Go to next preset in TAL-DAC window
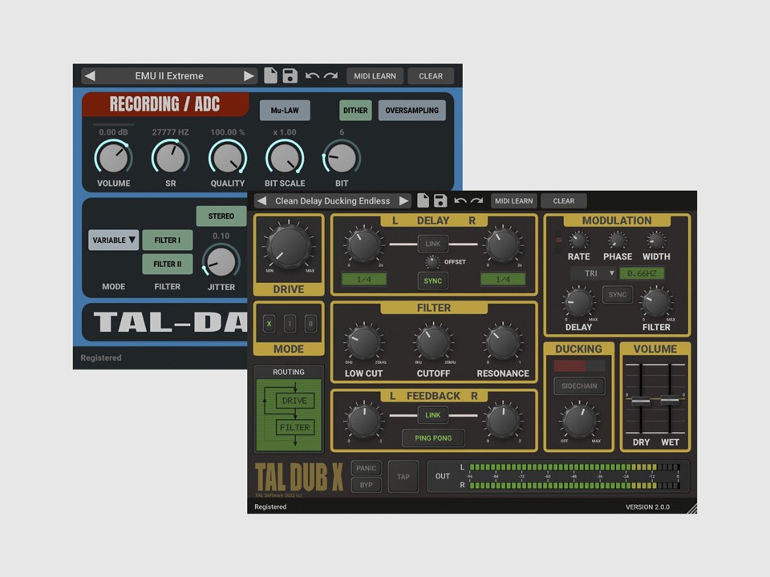This screenshot has width=770, height=577. click(249, 76)
